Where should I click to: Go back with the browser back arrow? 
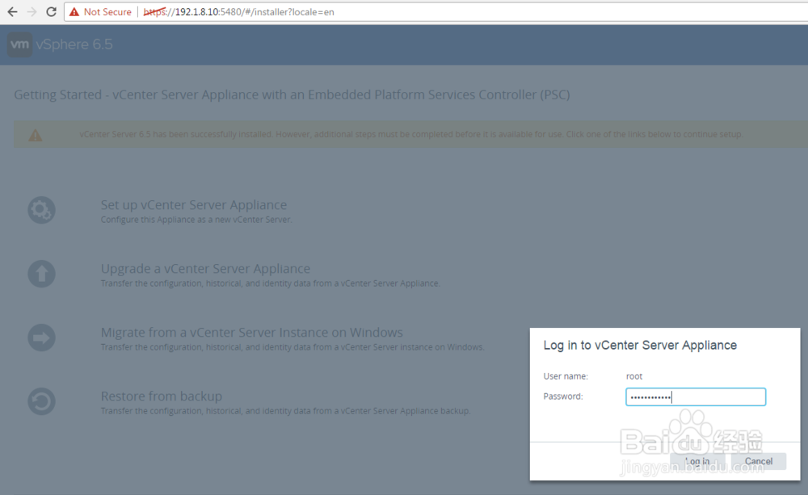tap(12, 12)
